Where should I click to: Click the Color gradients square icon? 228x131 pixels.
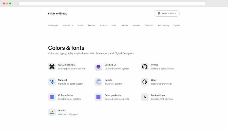[x=98, y=97]
